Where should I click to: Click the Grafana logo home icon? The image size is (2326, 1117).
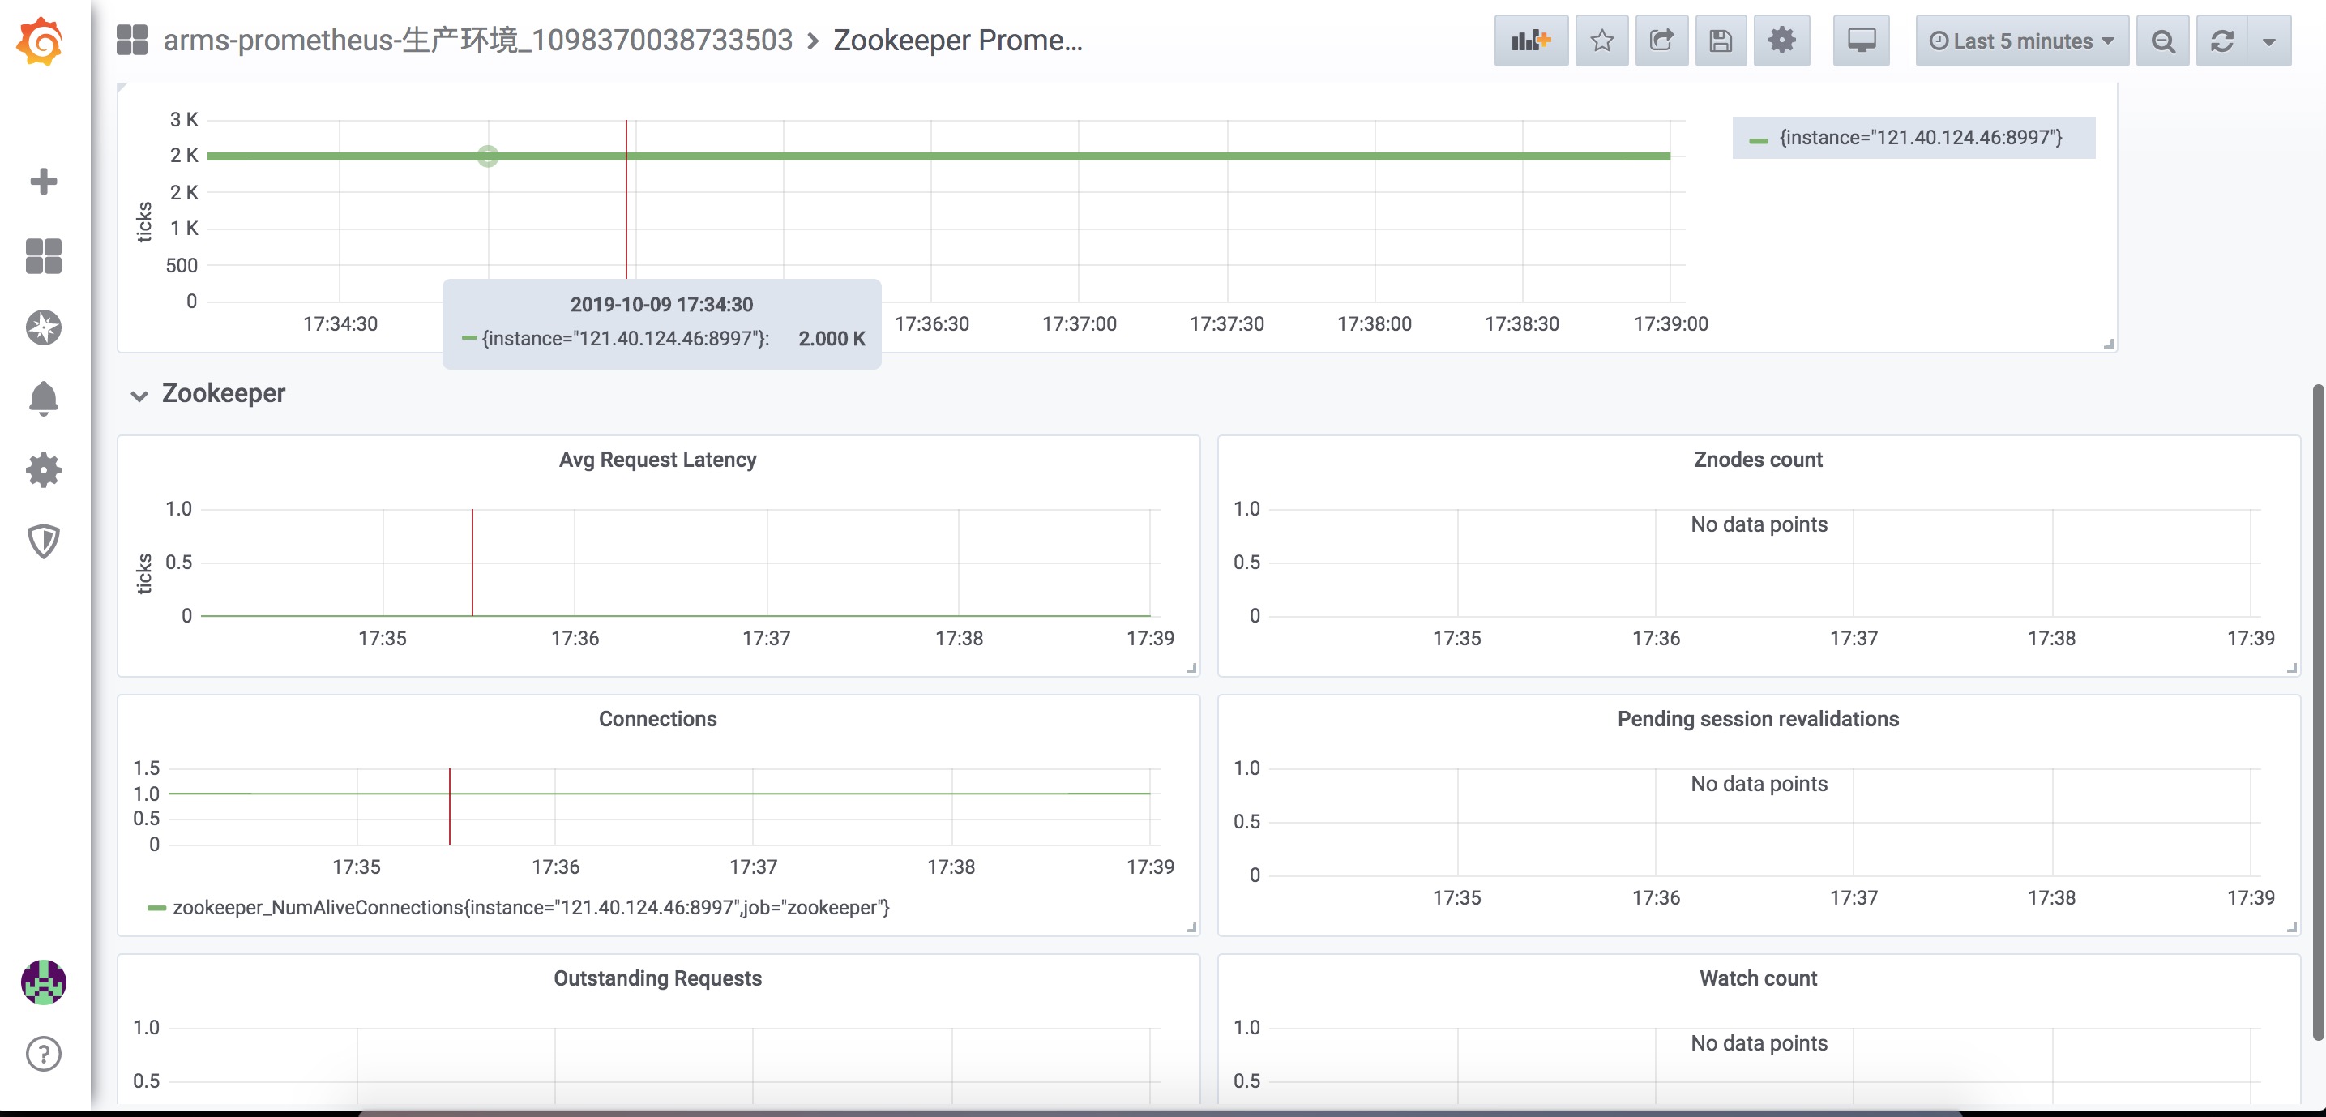pos(41,41)
